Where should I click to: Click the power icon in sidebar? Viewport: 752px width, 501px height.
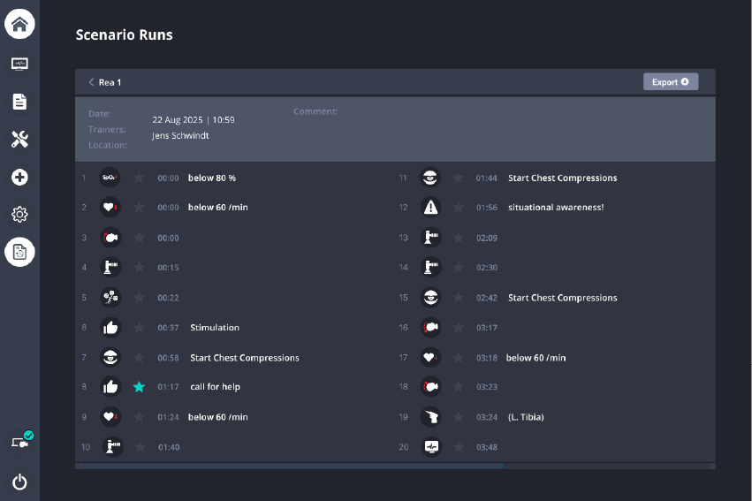19,482
